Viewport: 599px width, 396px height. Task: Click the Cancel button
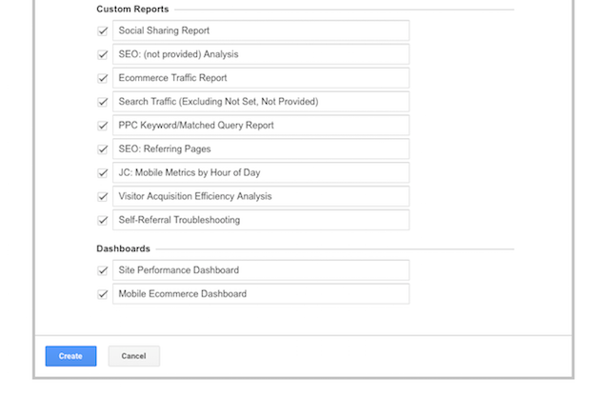tap(133, 356)
